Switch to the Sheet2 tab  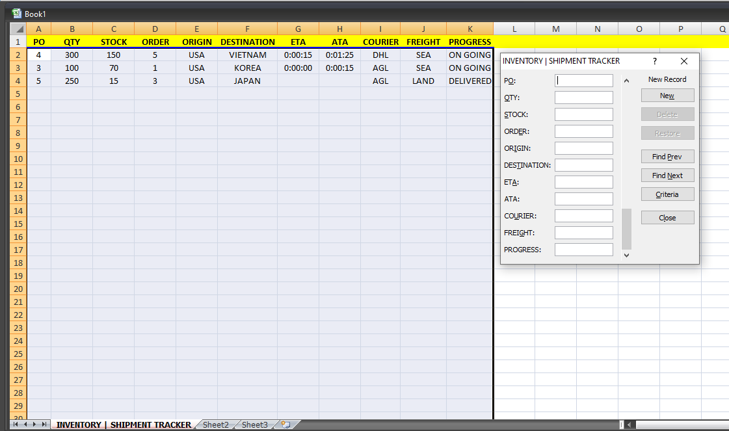click(x=215, y=424)
